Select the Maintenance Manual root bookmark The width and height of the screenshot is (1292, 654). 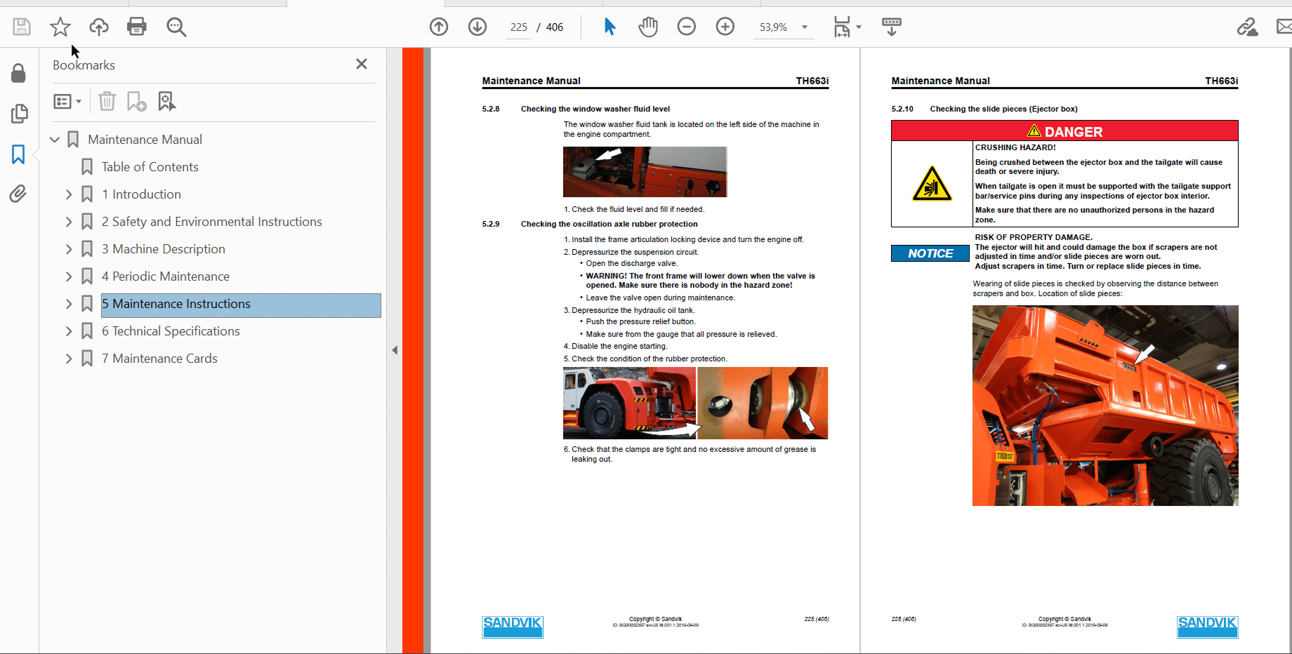145,140
